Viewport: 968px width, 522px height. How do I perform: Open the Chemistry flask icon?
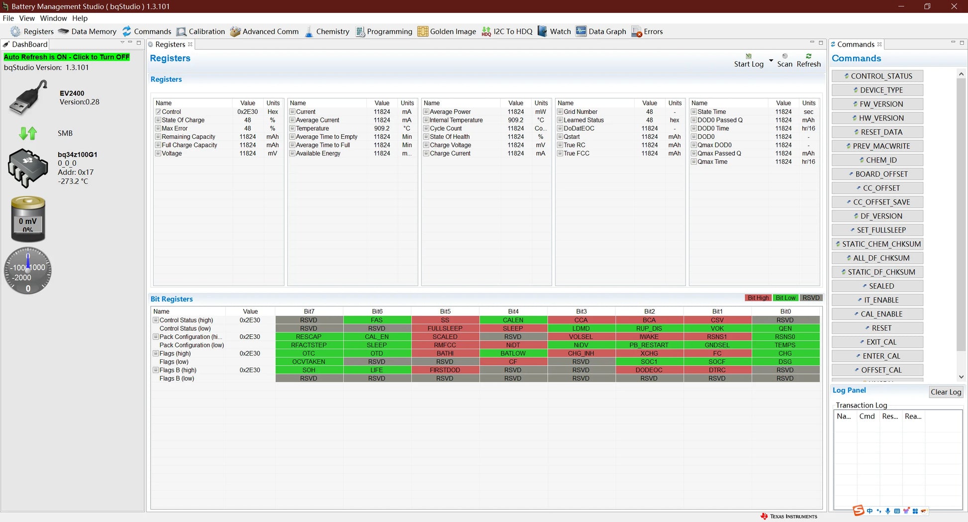tap(309, 31)
